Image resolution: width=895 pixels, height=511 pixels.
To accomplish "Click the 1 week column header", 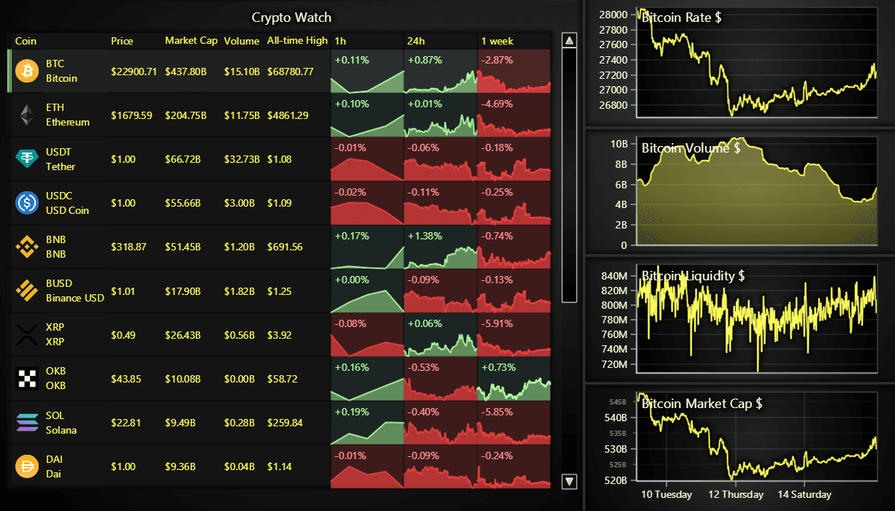I will (x=496, y=41).
